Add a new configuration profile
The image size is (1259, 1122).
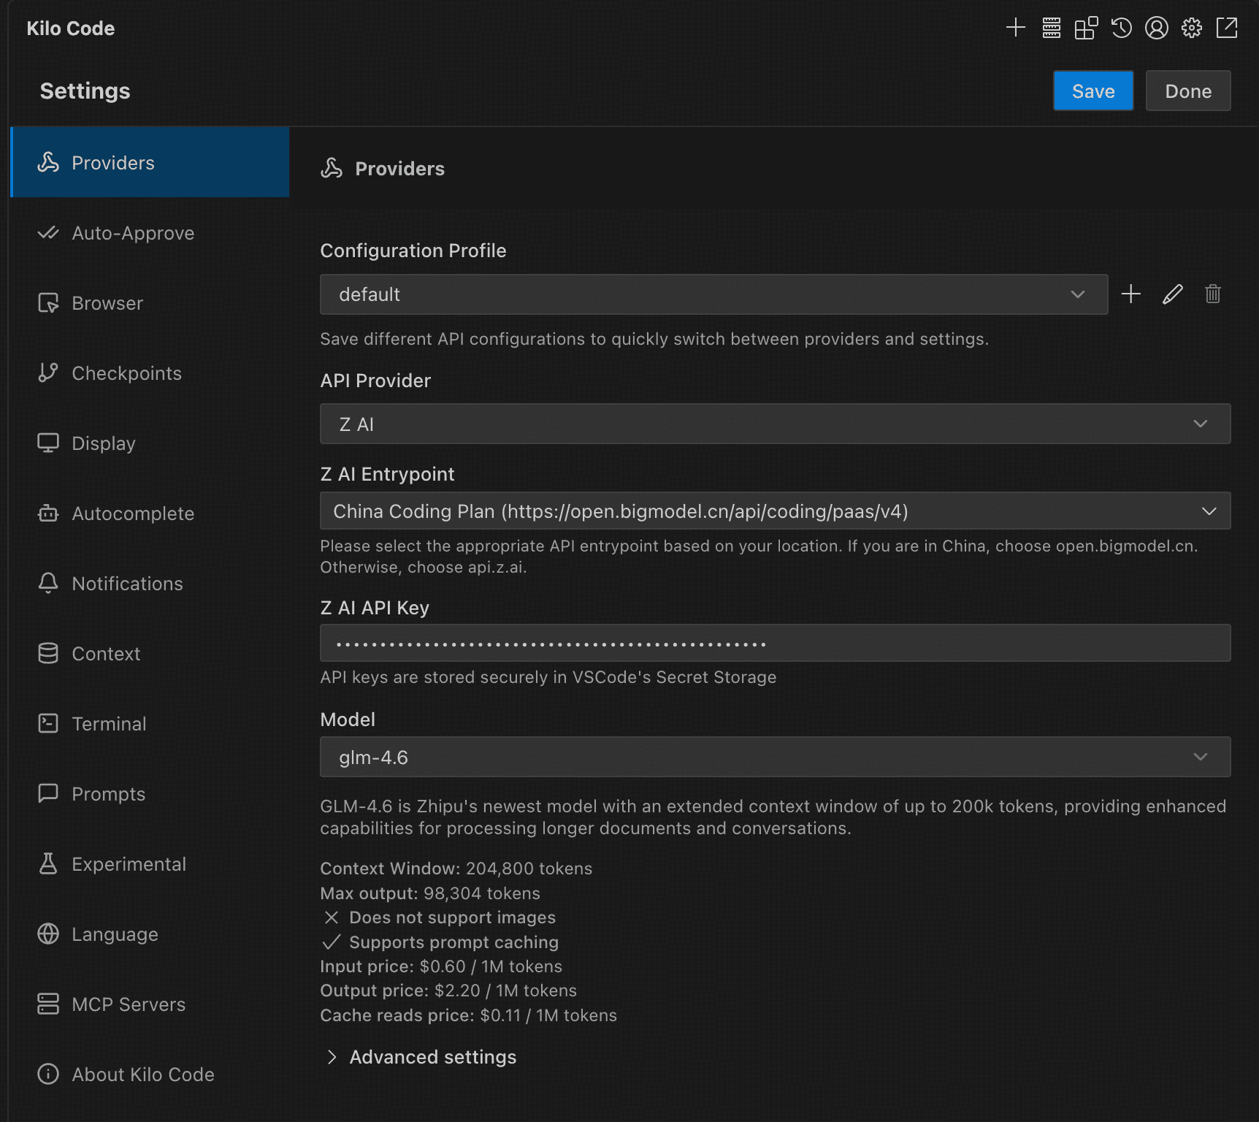click(x=1130, y=294)
